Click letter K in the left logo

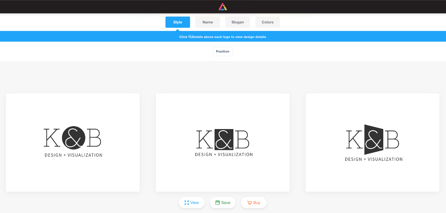(x=52, y=138)
